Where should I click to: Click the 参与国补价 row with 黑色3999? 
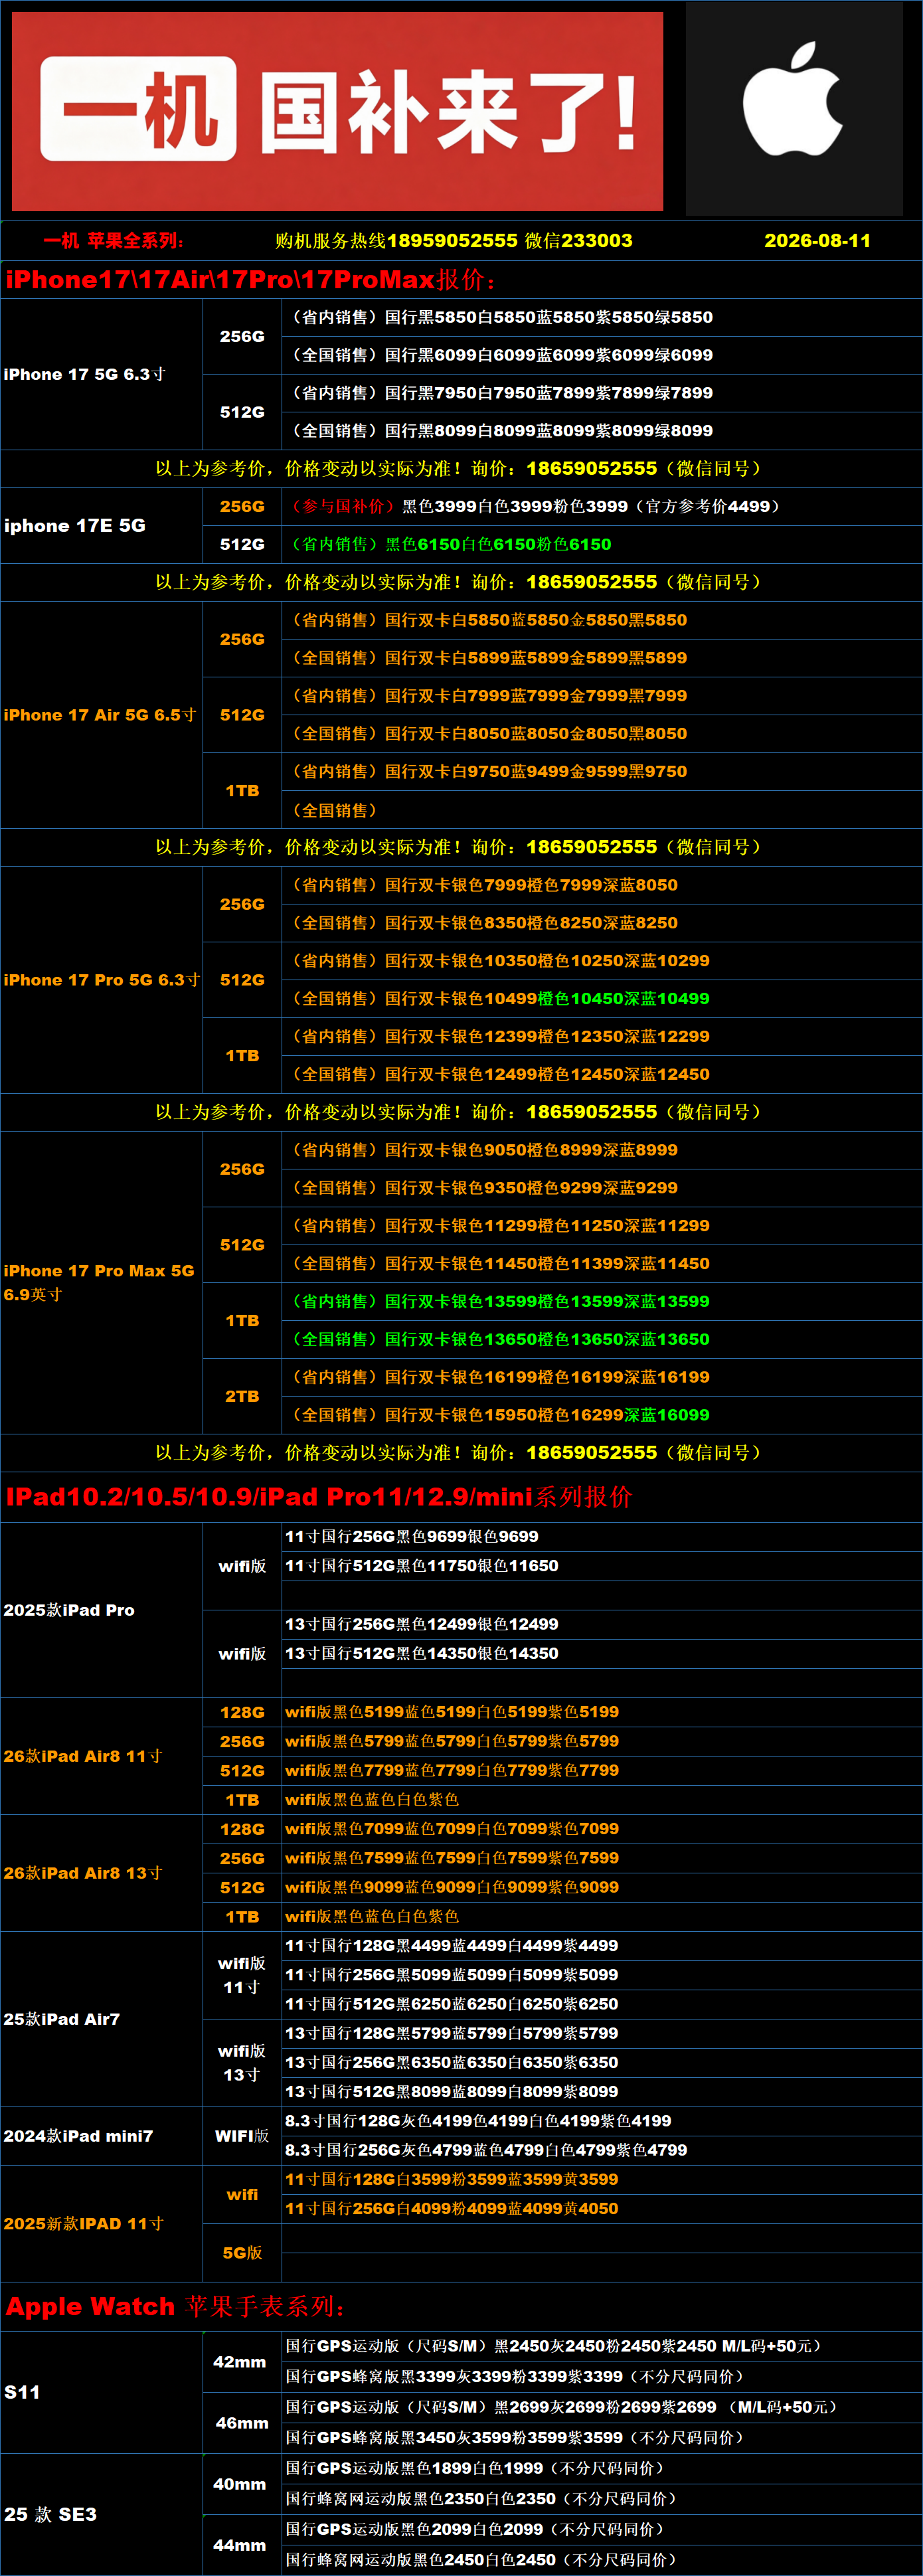pos(602,507)
